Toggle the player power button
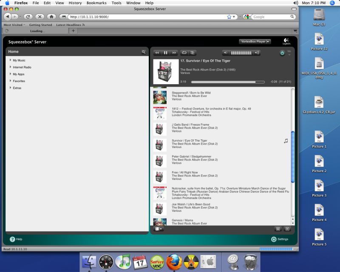 tap(282, 53)
